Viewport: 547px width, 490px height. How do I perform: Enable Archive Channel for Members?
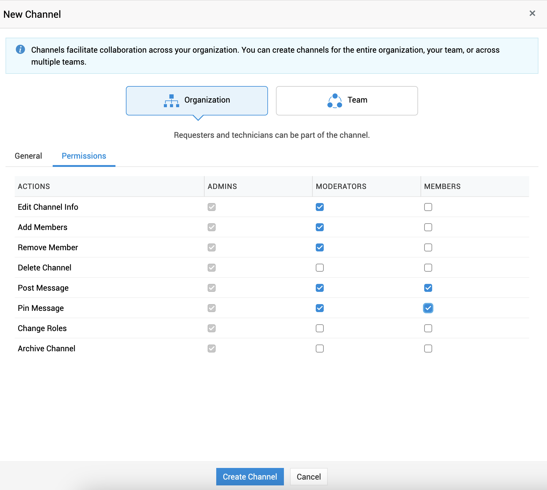pyautogui.click(x=428, y=349)
